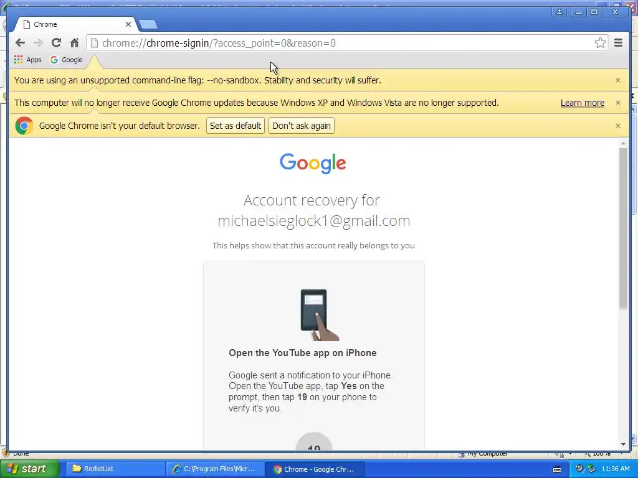Bookmark this page with the star icon

(x=600, y=43)
